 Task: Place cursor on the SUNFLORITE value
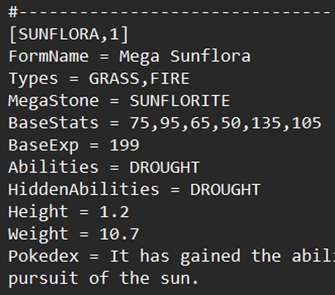pyautogui.click(x=180, y=101)
